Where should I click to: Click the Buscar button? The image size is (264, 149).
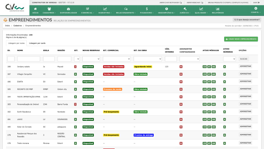tap(244, 59)
